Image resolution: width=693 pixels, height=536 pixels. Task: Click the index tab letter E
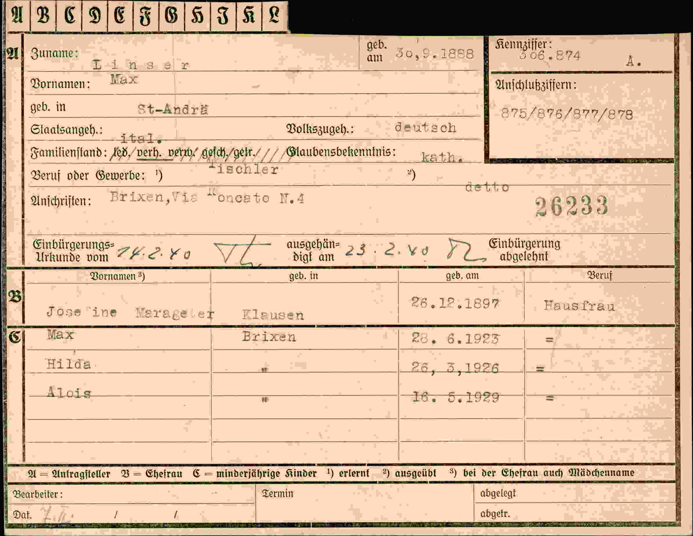coord(120,15)
